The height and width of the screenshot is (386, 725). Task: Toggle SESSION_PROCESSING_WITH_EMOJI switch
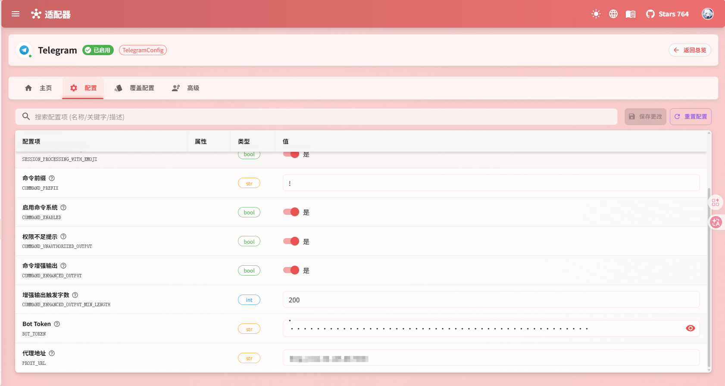coord(291,154)
